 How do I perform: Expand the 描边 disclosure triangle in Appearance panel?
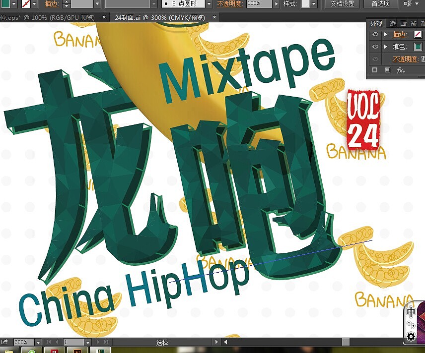click(x=386, y=34)
